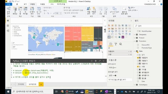Open the Format paint roller tab
168x94 pixels.
(x=116, y=44)
